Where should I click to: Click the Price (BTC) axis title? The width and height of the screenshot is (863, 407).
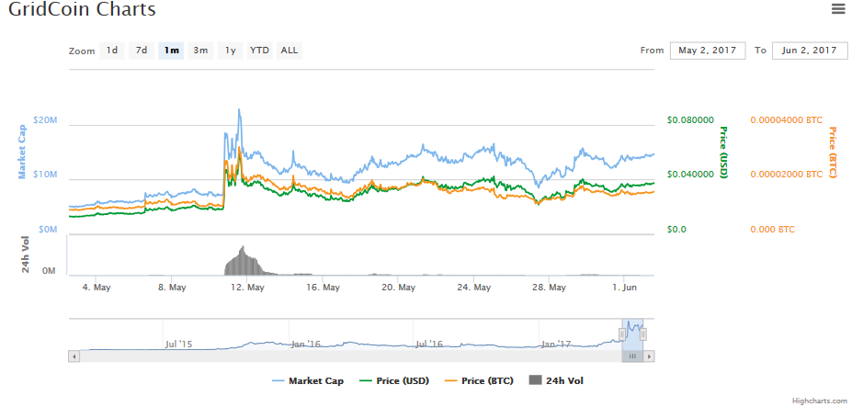[832, 153]
